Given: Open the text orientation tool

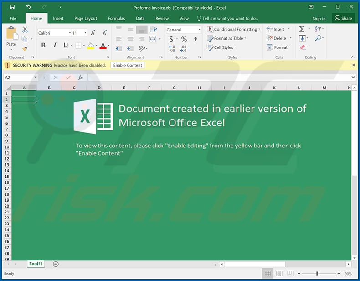Looking at the screenshot, I should [x=142, y=48].
